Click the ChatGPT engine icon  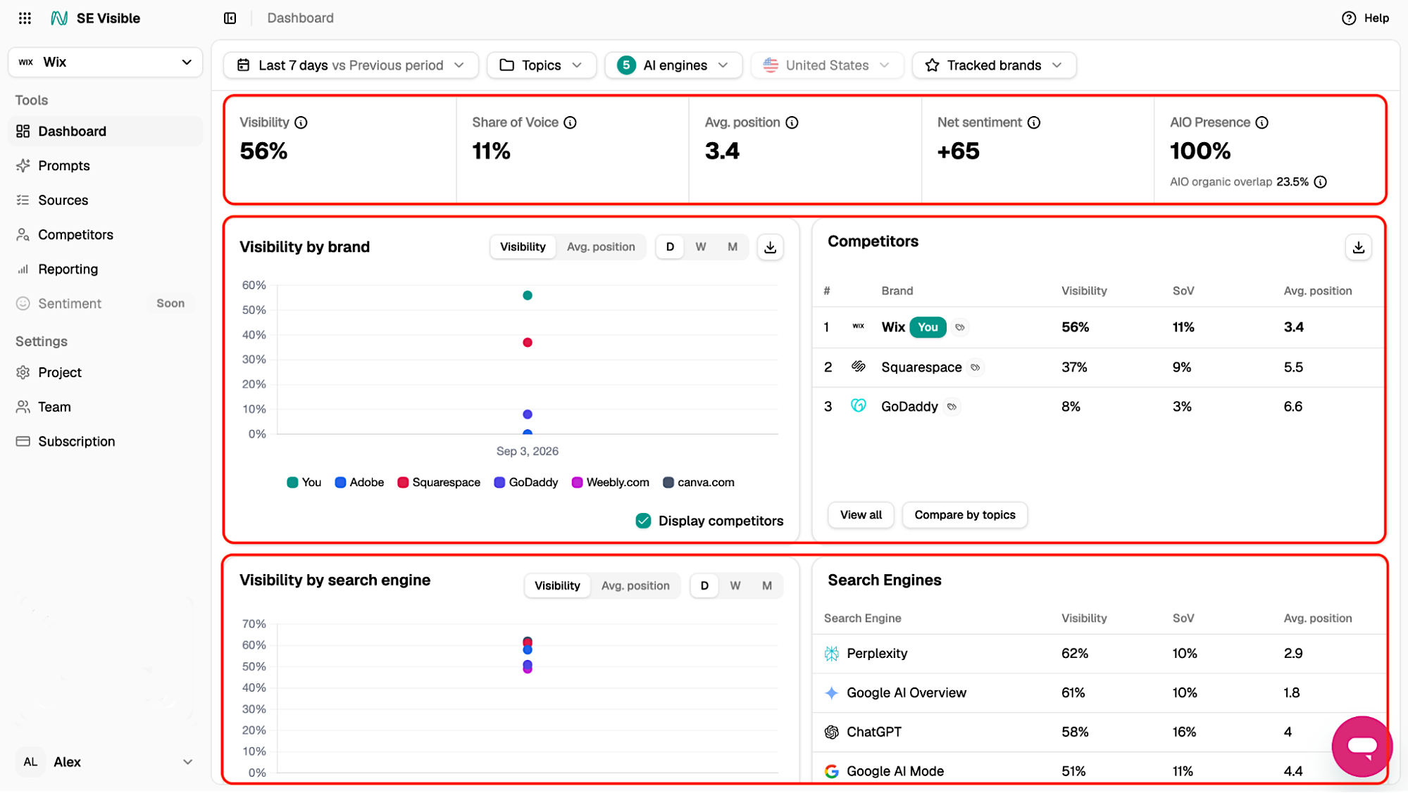click(831, 732)
